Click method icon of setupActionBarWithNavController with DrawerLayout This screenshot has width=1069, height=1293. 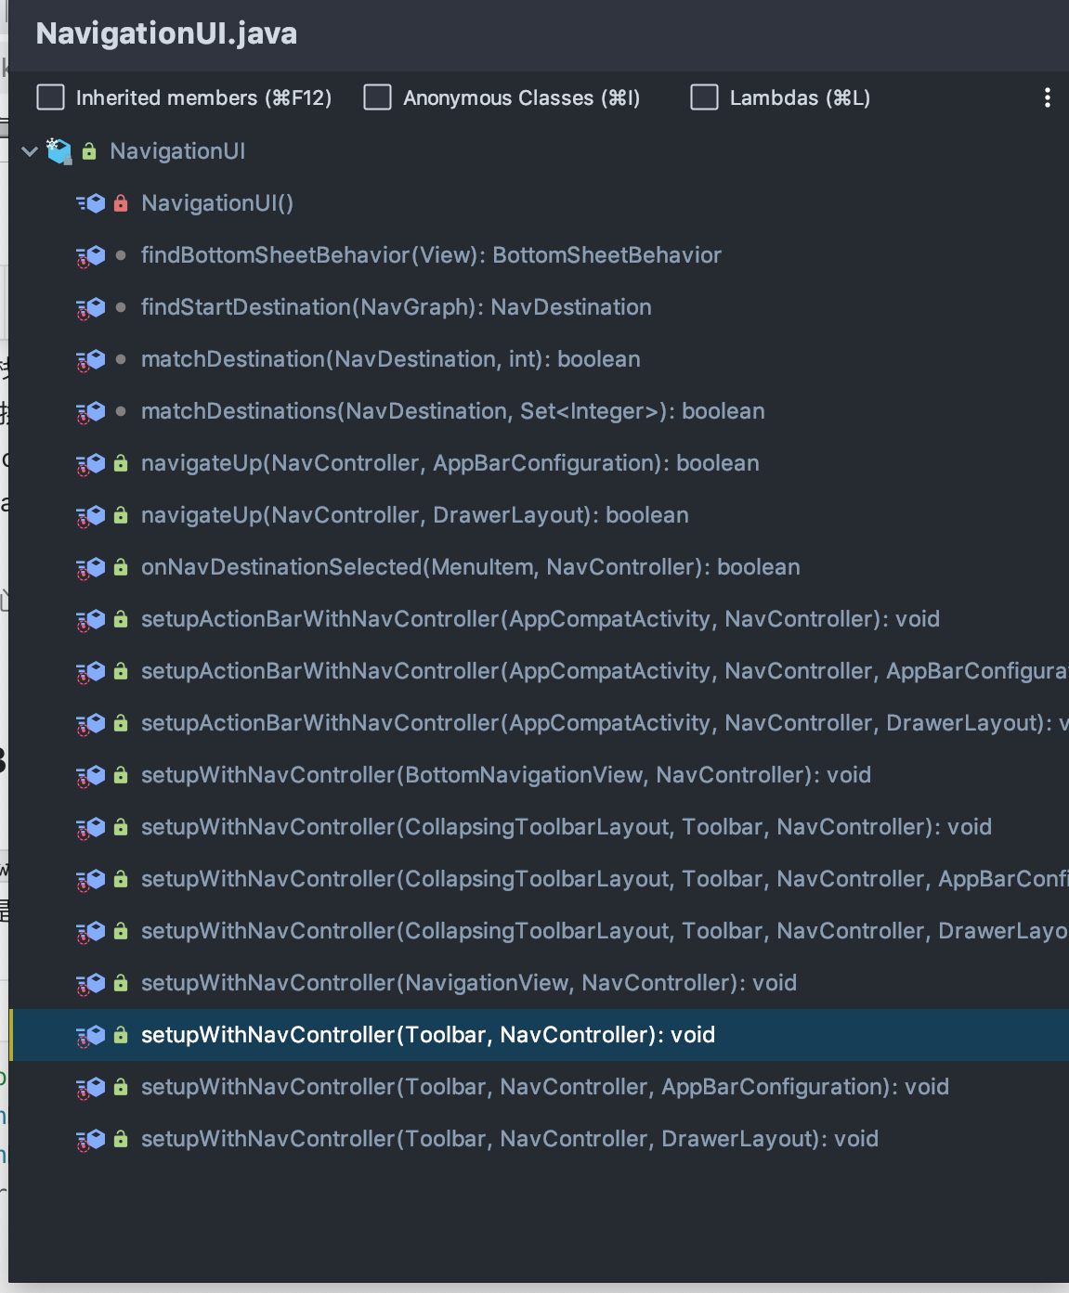[91, 723]
